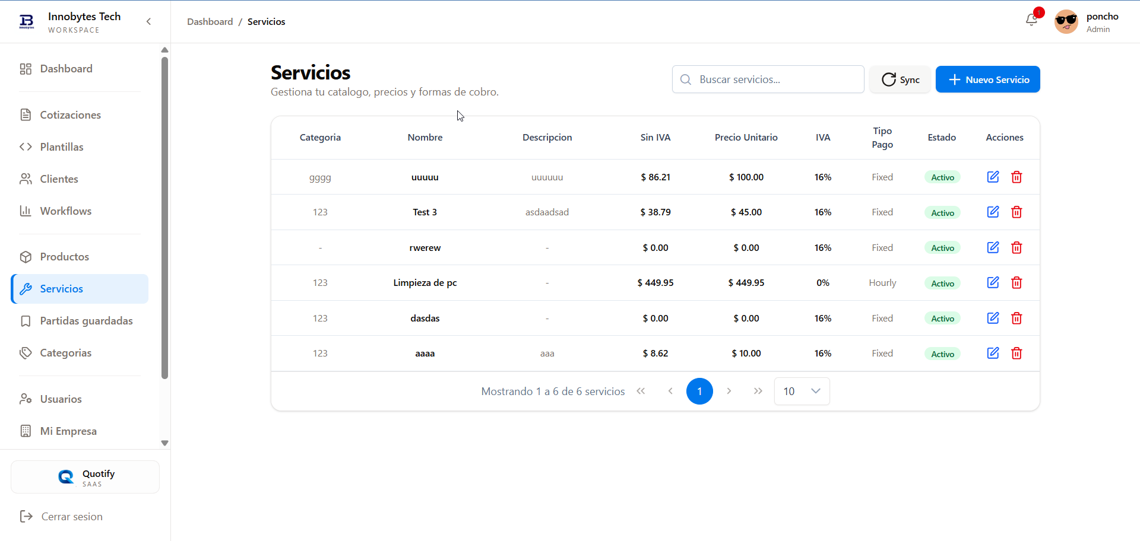Click sidebar scroll-up arrow
1140x541 pixels.
click(165, 50)
